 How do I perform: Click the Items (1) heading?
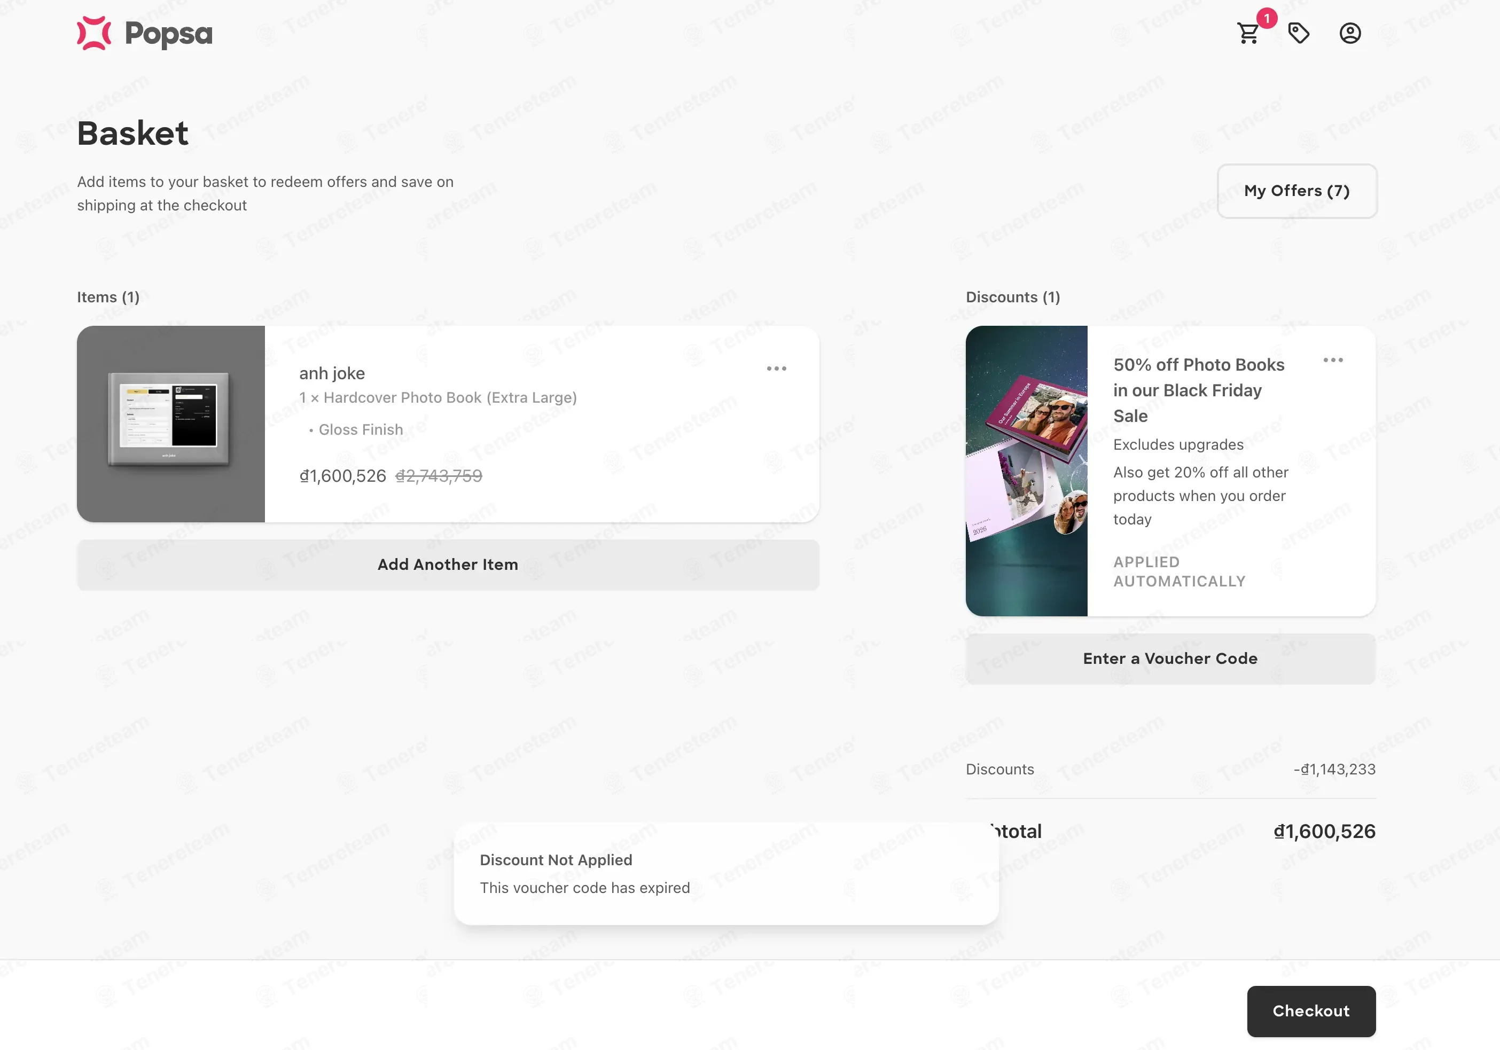(108, 297)
